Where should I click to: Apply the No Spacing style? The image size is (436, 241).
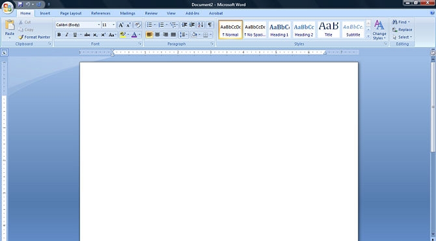[255, 29]
